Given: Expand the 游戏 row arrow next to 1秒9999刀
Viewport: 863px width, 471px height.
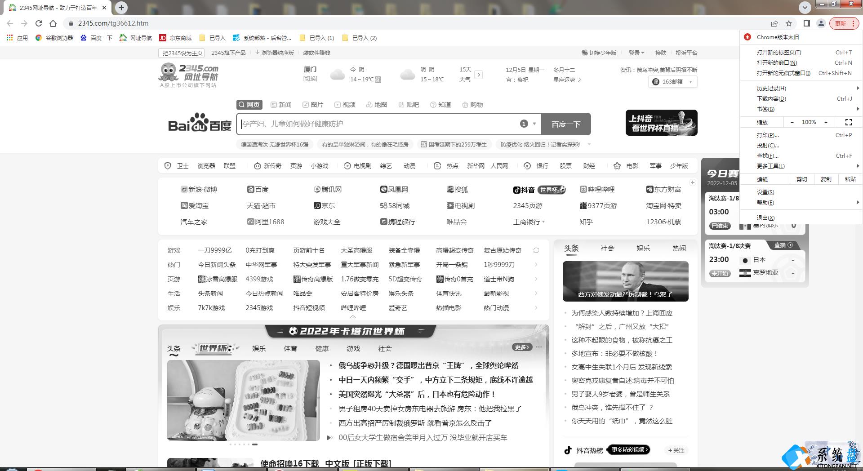Looking at the screenshot, I should [x=536, y=265].
